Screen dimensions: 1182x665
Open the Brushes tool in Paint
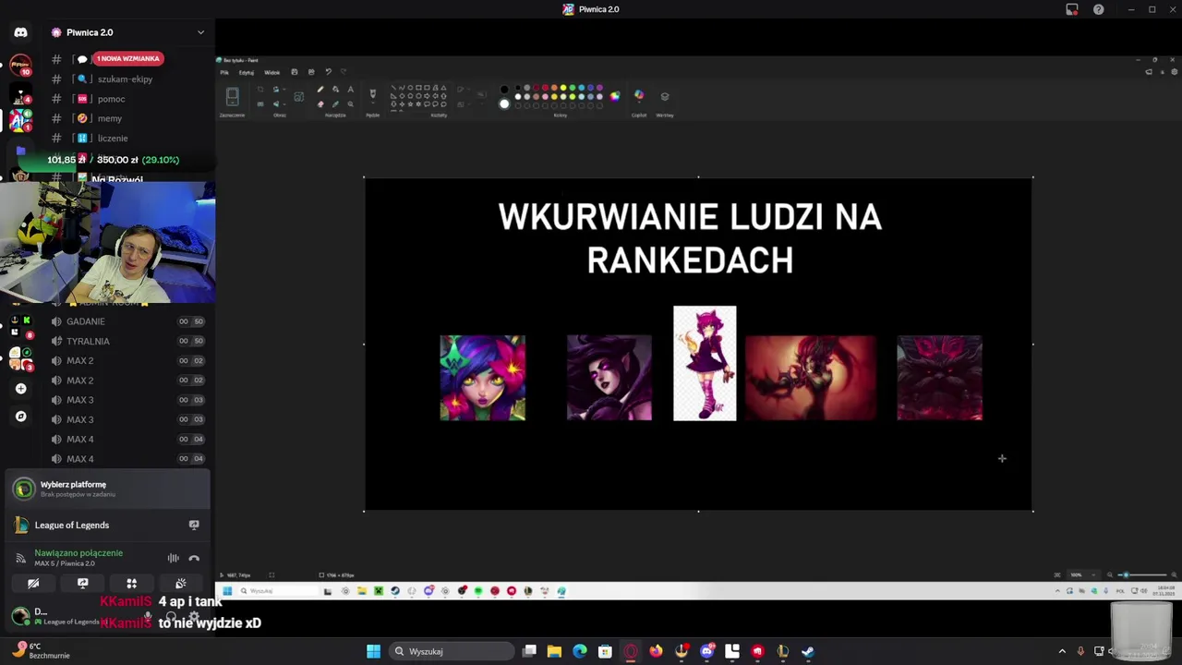point(373,92)
